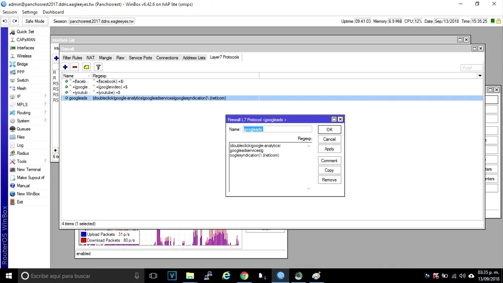Open File Explorer from the taskbar
The height and width of the screenshot is (283, 503).
[x=190, y=276]
